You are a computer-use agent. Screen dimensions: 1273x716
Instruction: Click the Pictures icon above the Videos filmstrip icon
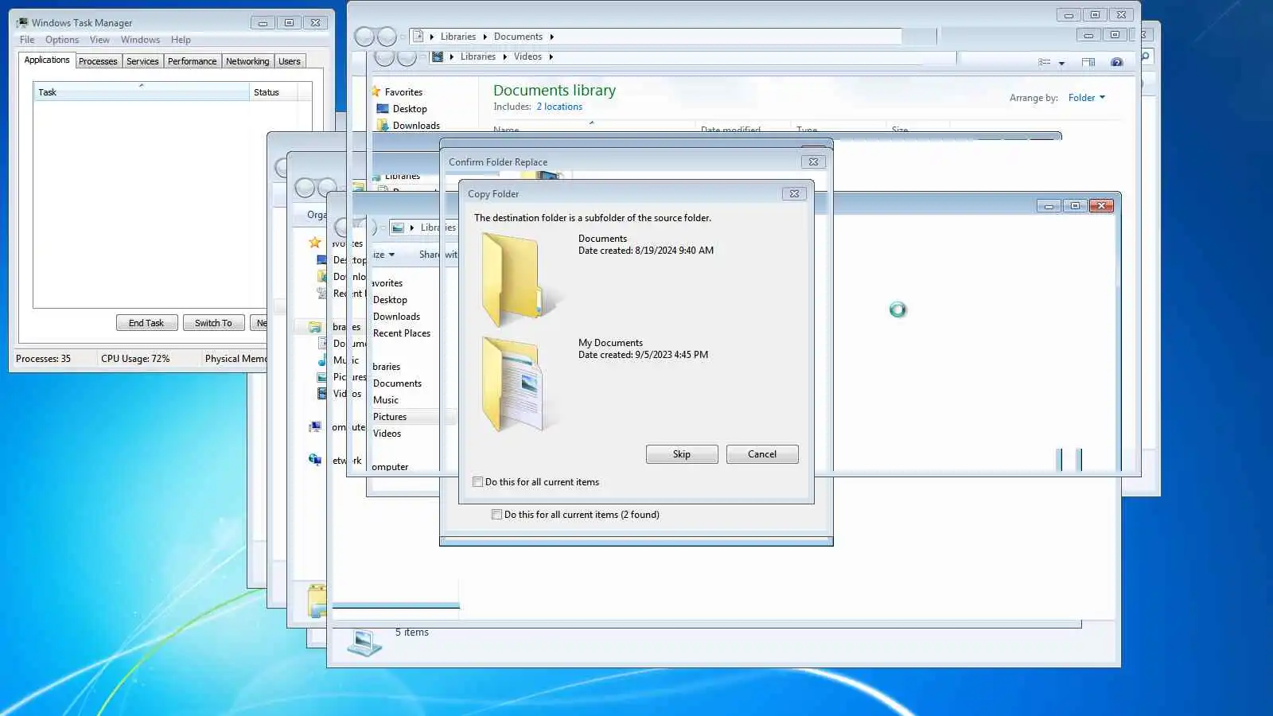(x=321, y=377)
